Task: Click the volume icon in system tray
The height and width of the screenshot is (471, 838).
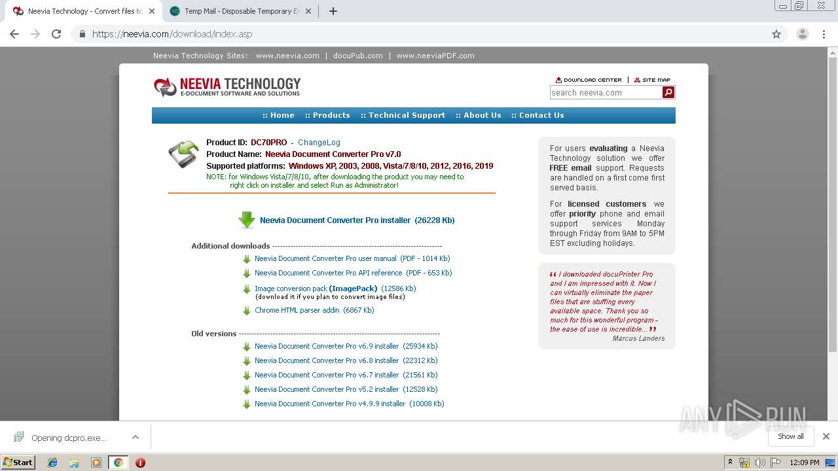Action: coord(759,462)
